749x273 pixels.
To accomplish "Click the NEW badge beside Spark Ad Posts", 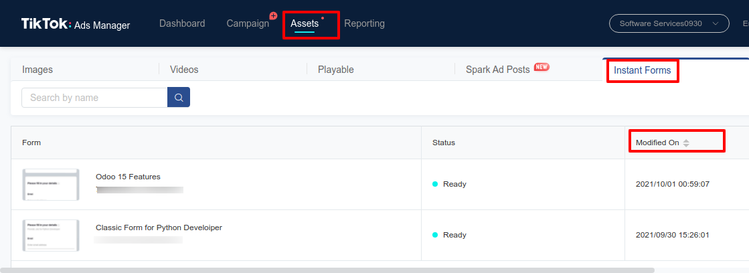I will (542, 68).
